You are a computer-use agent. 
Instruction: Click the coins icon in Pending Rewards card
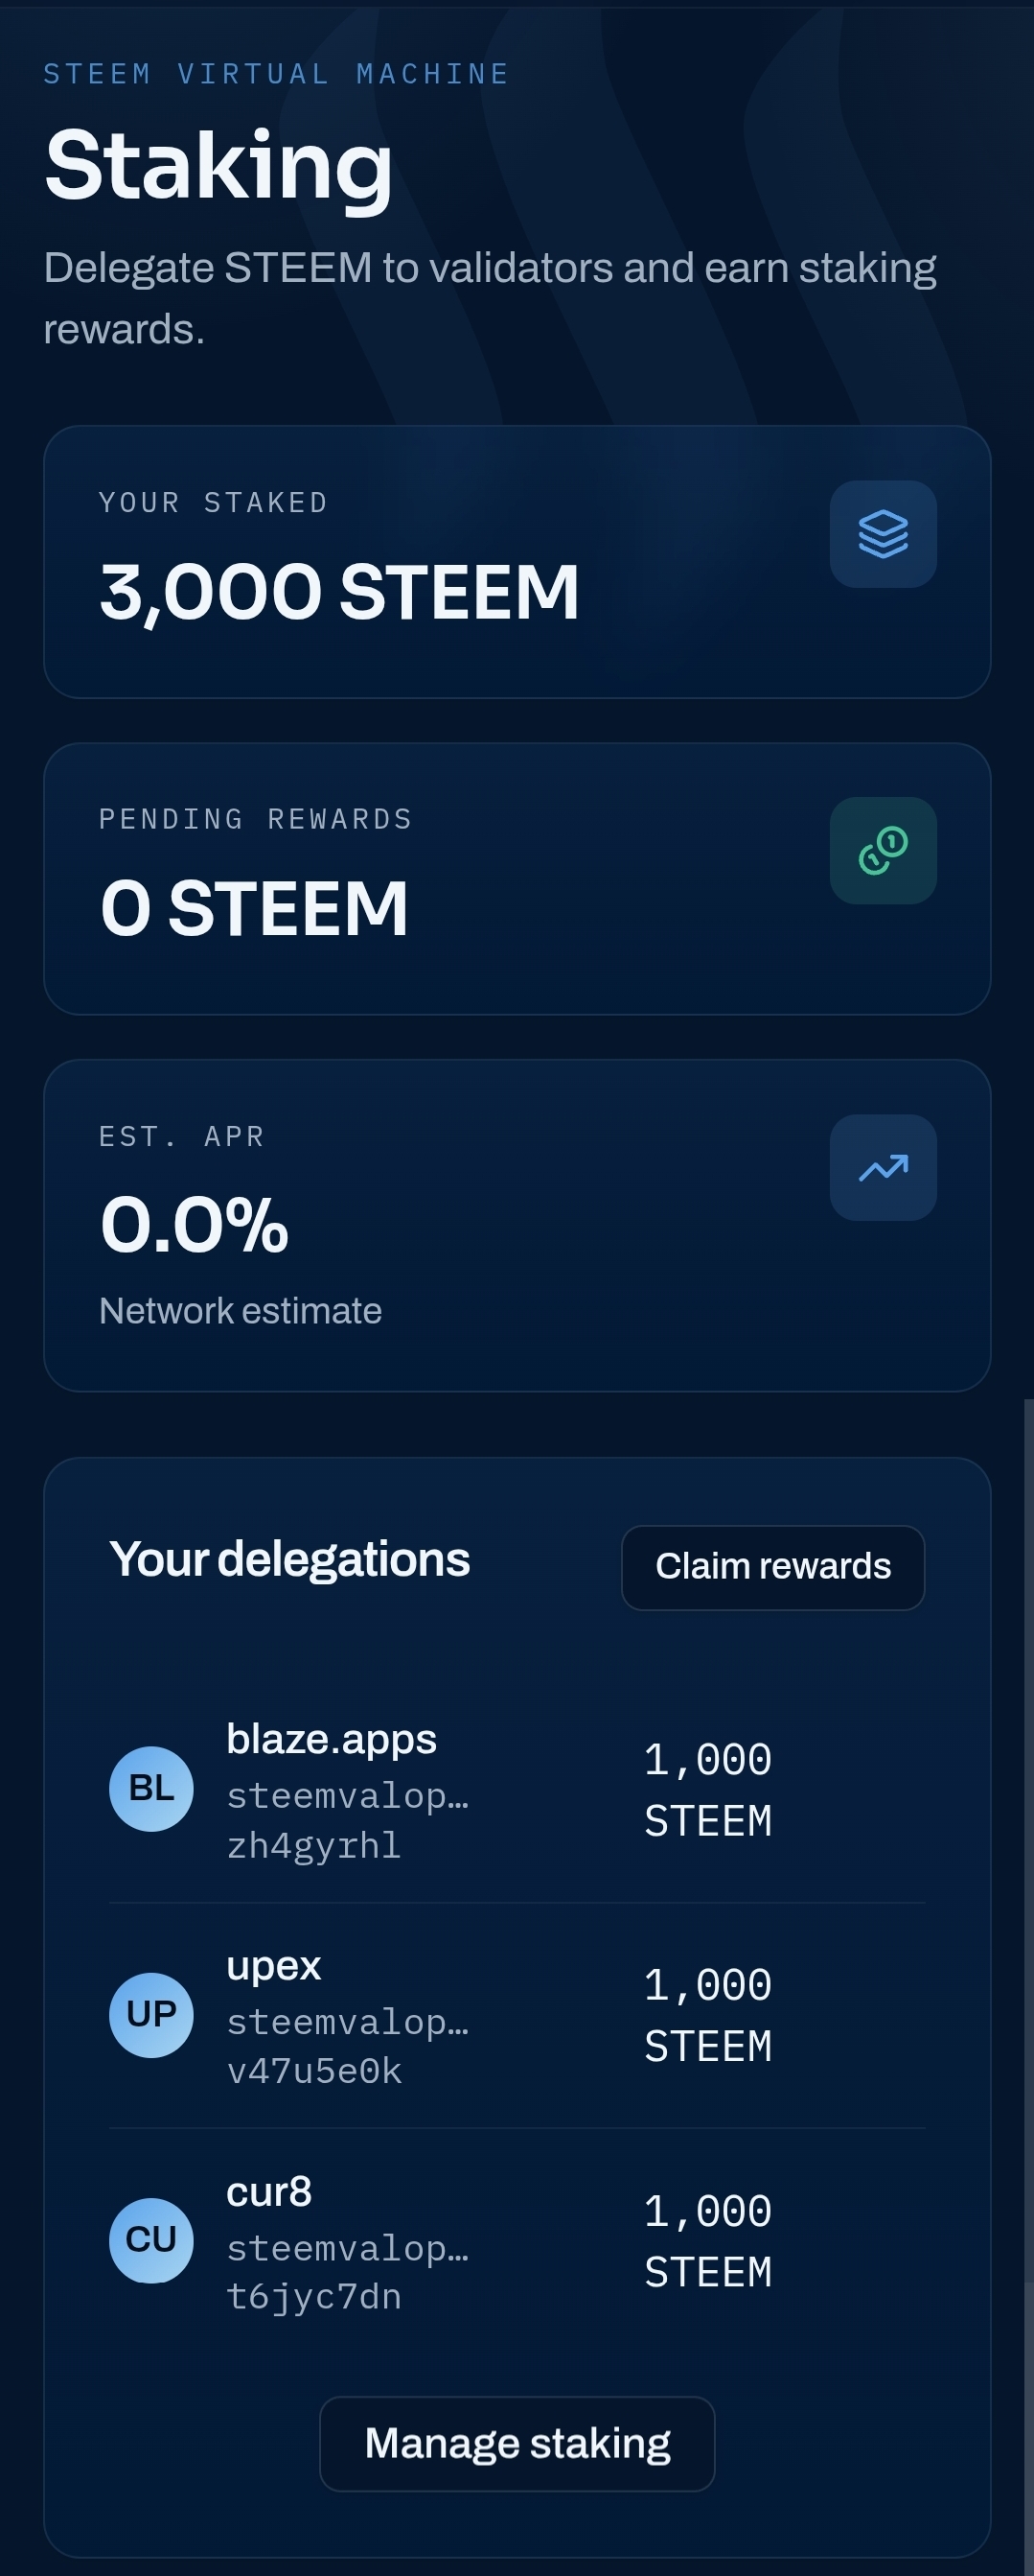(x=884, y=850)
